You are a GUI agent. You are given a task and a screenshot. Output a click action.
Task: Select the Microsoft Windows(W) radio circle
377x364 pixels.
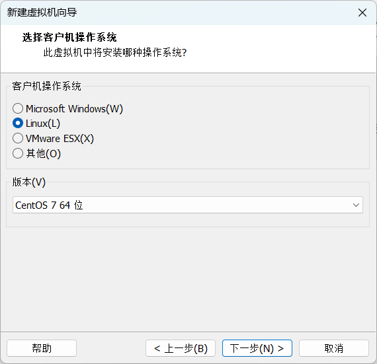pyautogui.click(x=18, y=108)
